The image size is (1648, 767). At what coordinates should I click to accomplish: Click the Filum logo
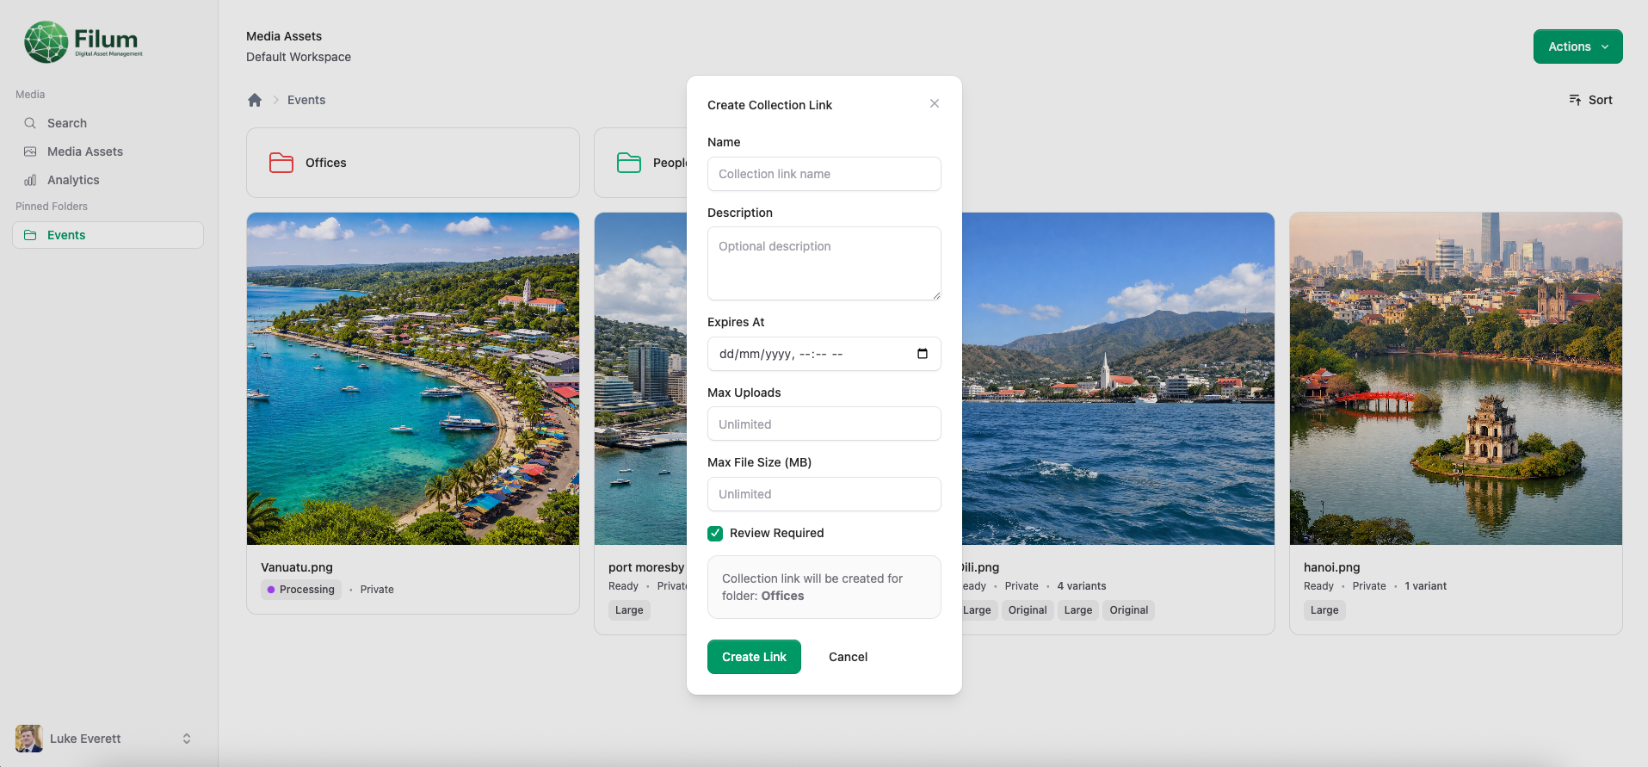pyautogui.click(x=83, y=42)
